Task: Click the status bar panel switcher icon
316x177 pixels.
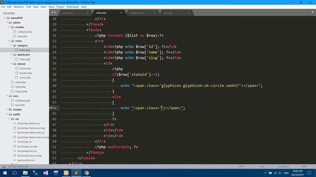Action: point(4,167)
